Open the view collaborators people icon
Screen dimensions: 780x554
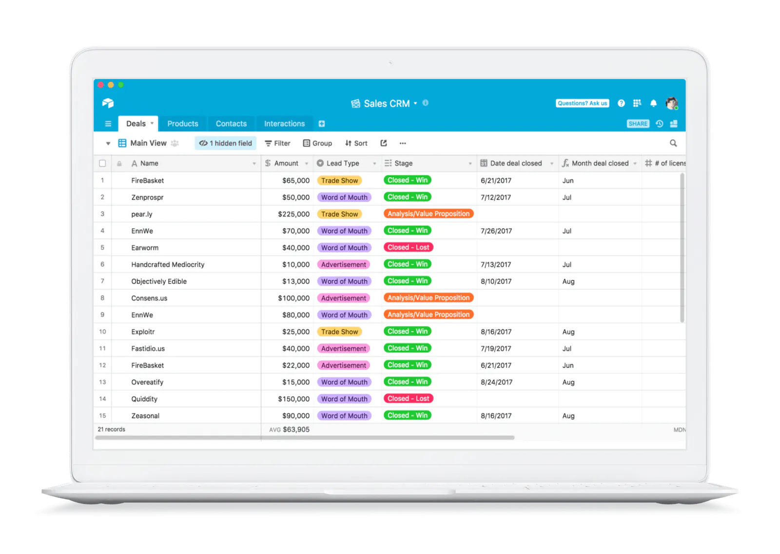pos(175,143)
